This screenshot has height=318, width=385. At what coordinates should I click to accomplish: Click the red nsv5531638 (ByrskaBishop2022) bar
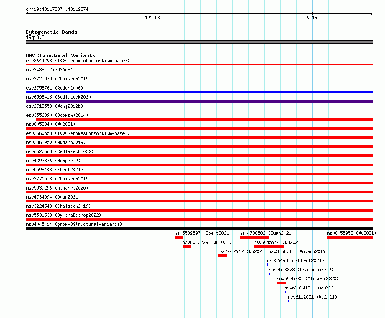(x=199, y=219)
